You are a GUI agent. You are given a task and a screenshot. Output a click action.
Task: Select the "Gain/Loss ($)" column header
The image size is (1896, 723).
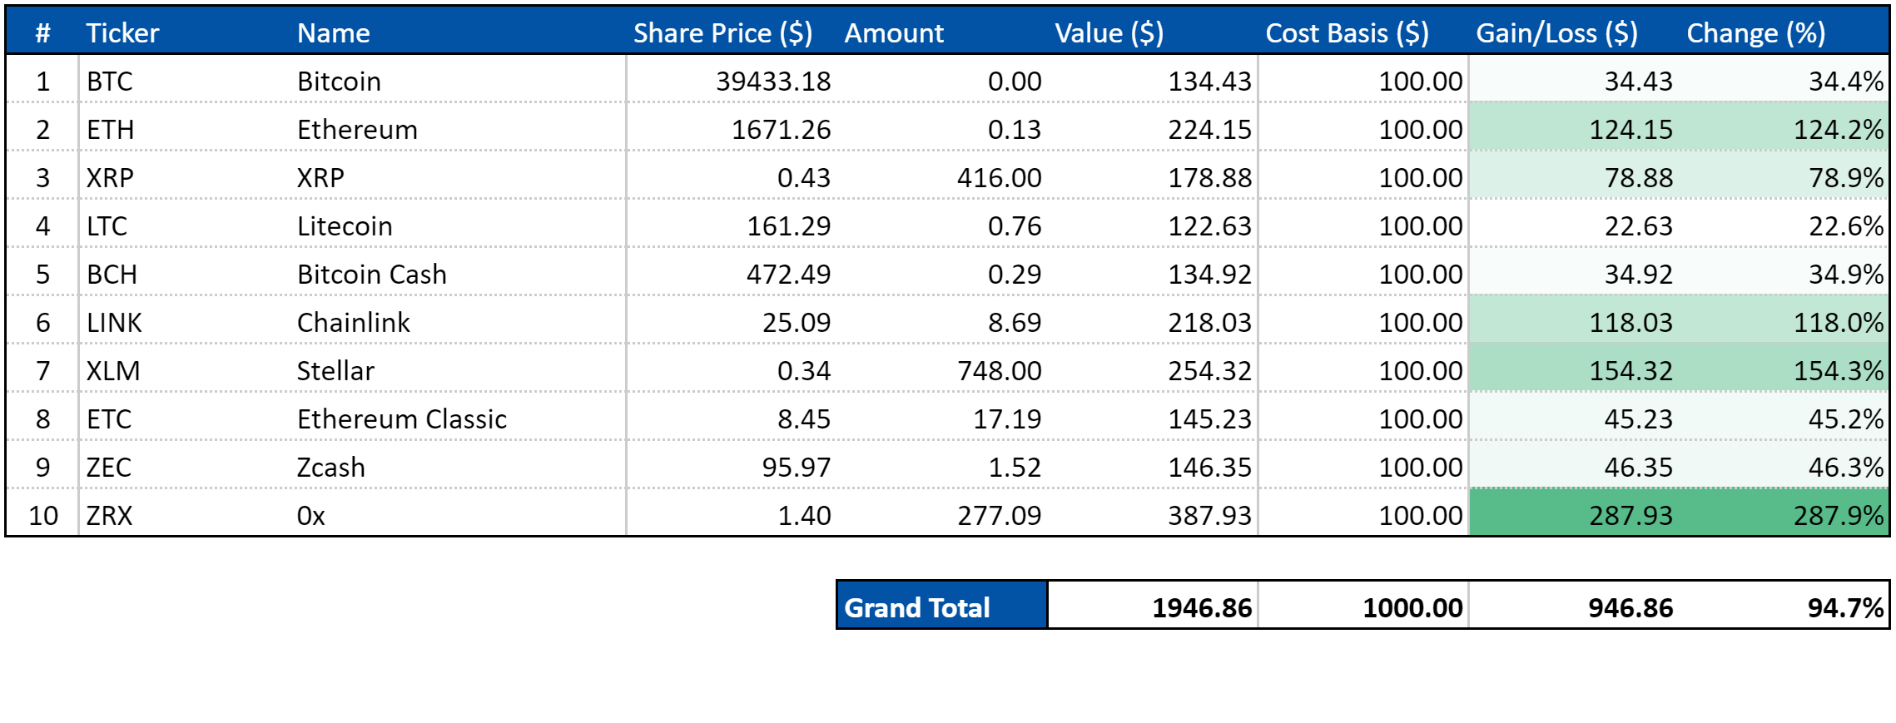click(x=1556, y=33)
